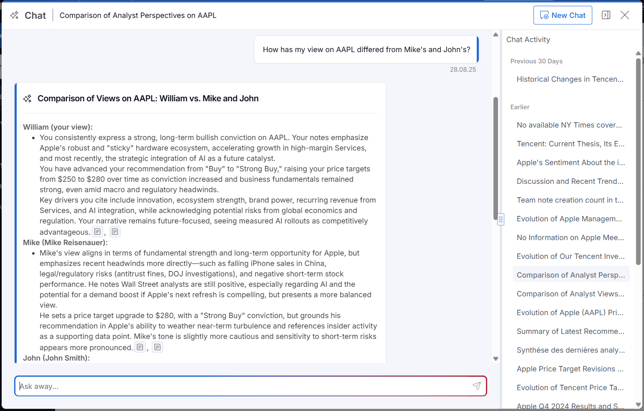644x411 pixels.
Task: Start a New Chat
Action: (x=562, y=15)
